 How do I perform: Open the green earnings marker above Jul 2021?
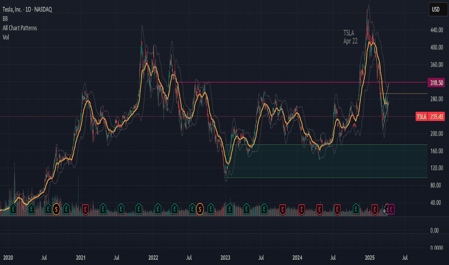(121, 209)
